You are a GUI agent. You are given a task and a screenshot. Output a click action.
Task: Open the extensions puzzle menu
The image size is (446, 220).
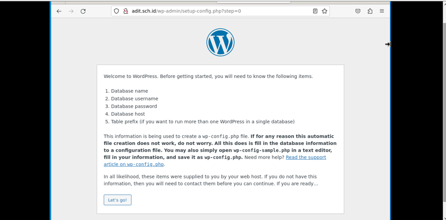point(370,11)
